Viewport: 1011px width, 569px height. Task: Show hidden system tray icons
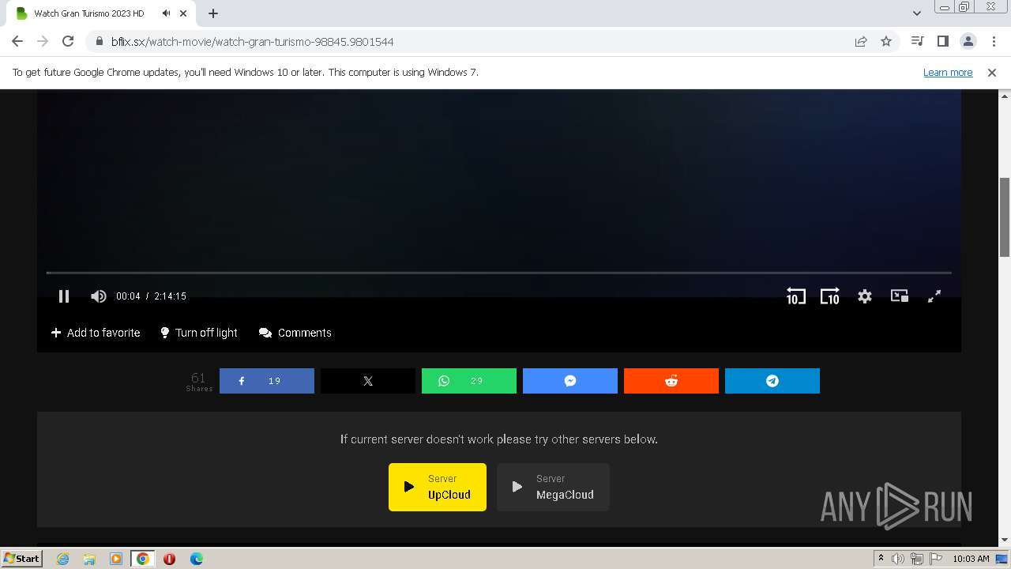pyautogui.click(x=881, y=559)
